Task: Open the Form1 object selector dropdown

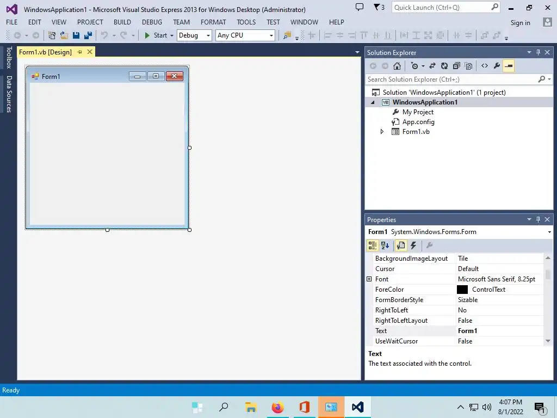Action: tap(549, 232)
